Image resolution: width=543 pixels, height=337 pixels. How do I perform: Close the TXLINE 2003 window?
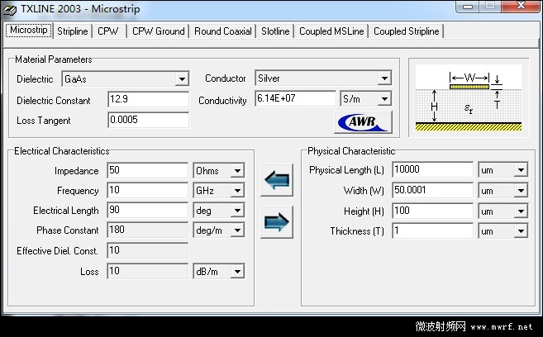click(521, 6)
